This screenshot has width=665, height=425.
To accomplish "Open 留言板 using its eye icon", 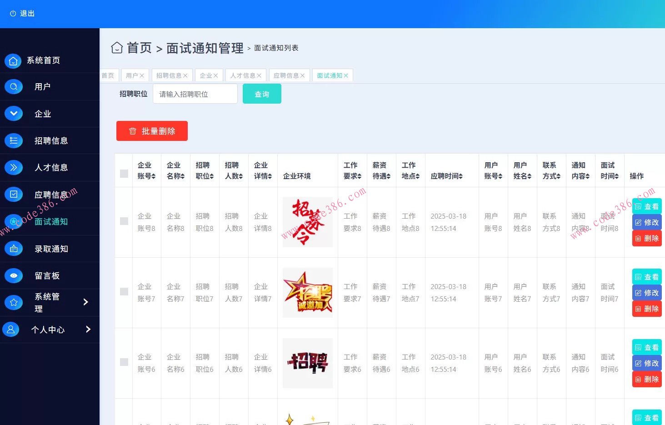I will (13, 275).
